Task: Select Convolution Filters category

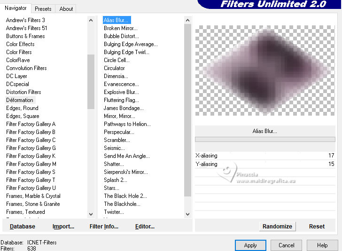Action: pyautogui.click(x=26, y=68)
